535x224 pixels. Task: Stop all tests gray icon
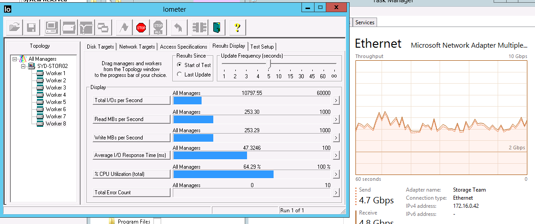click(158, 27)
